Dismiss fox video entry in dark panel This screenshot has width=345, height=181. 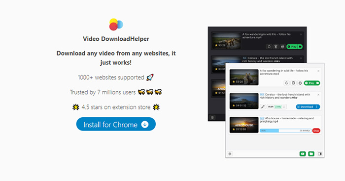(301, 34)
